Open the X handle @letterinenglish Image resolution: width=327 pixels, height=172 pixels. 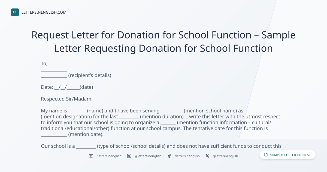pos(225,156)
